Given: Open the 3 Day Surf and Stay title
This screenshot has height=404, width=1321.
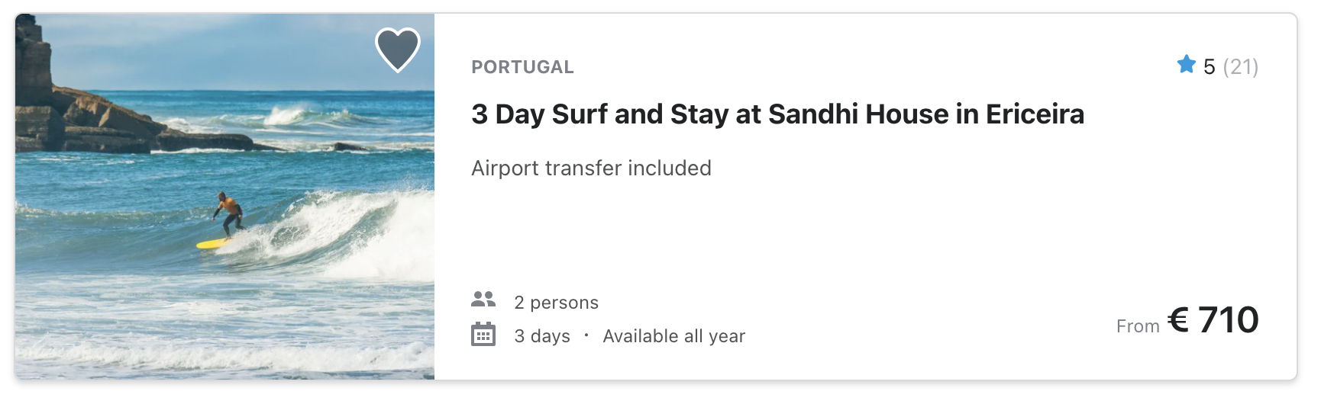Looking at the screenshot, I should click(777, 114).
